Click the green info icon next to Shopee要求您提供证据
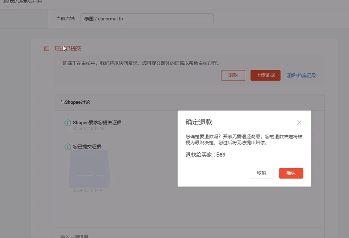Viewport: 349px width, 238px height. point(68,122)
